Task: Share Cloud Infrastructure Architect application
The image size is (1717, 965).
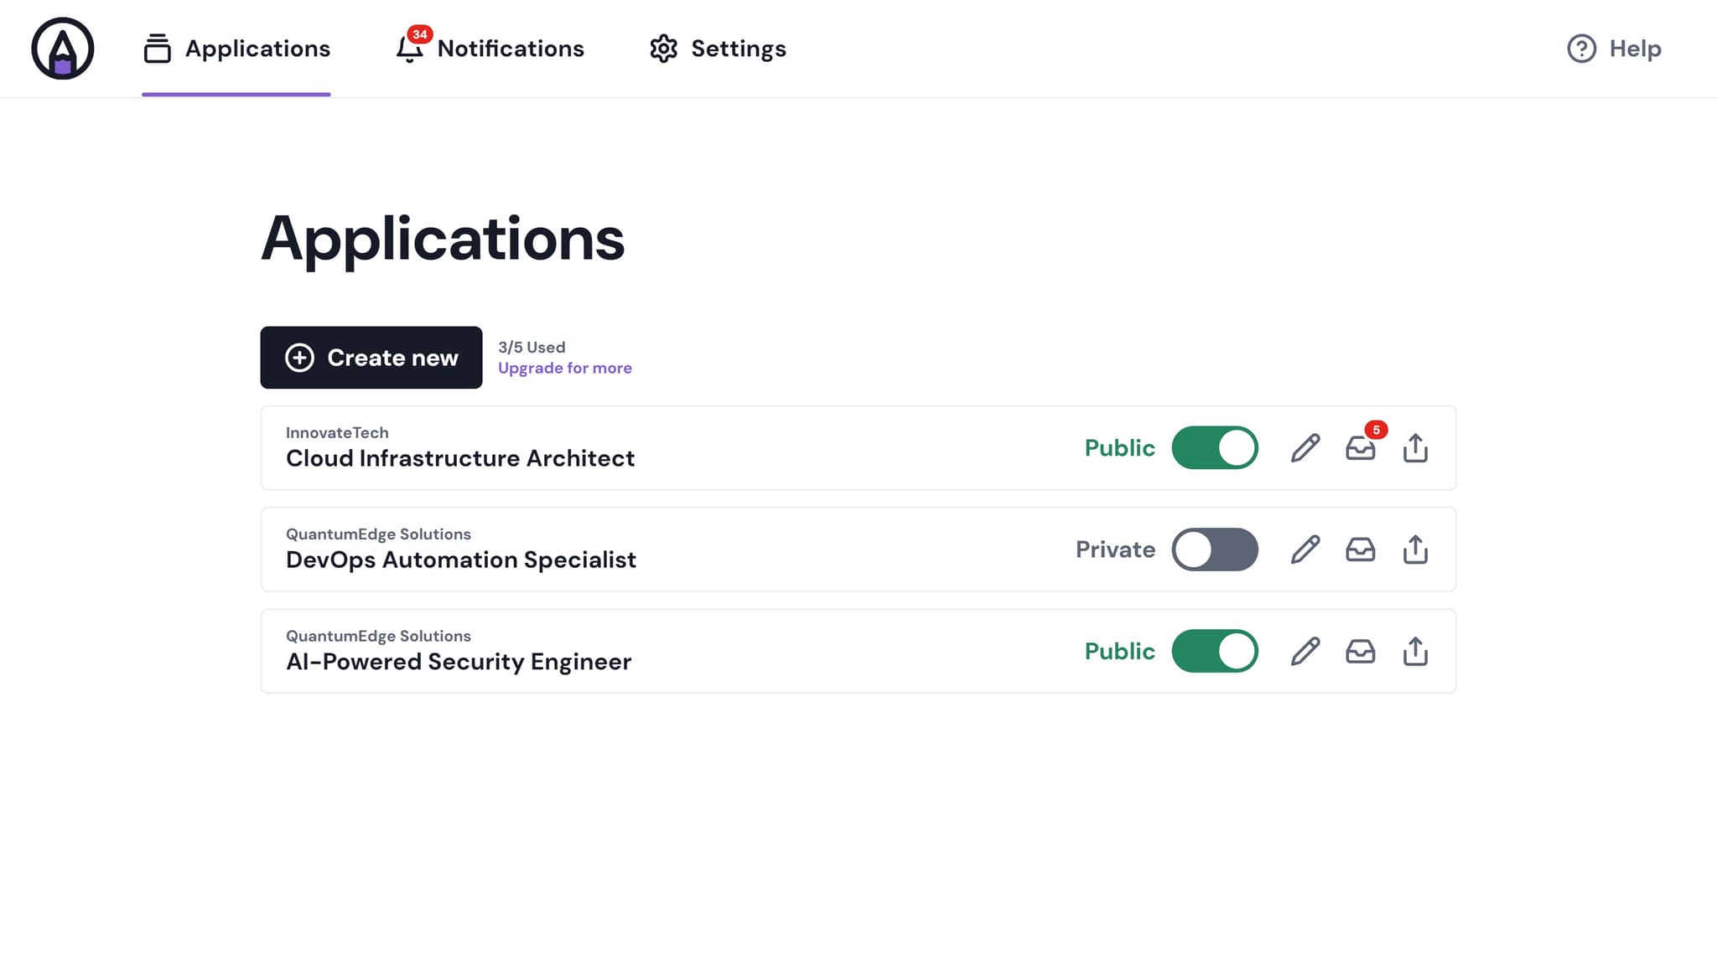Action: pos(1415,448)
